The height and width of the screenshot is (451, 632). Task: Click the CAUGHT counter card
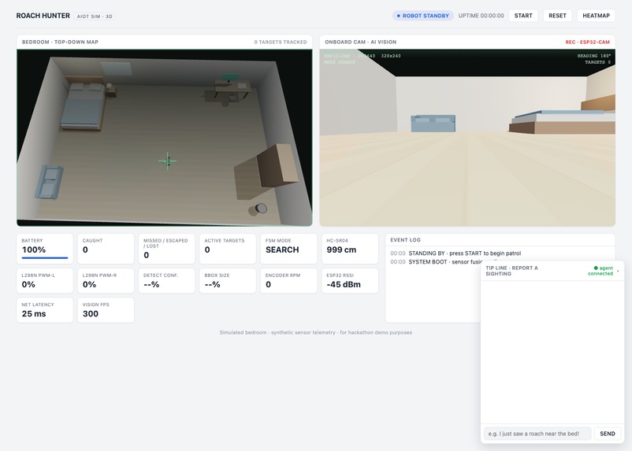point(106,249)
